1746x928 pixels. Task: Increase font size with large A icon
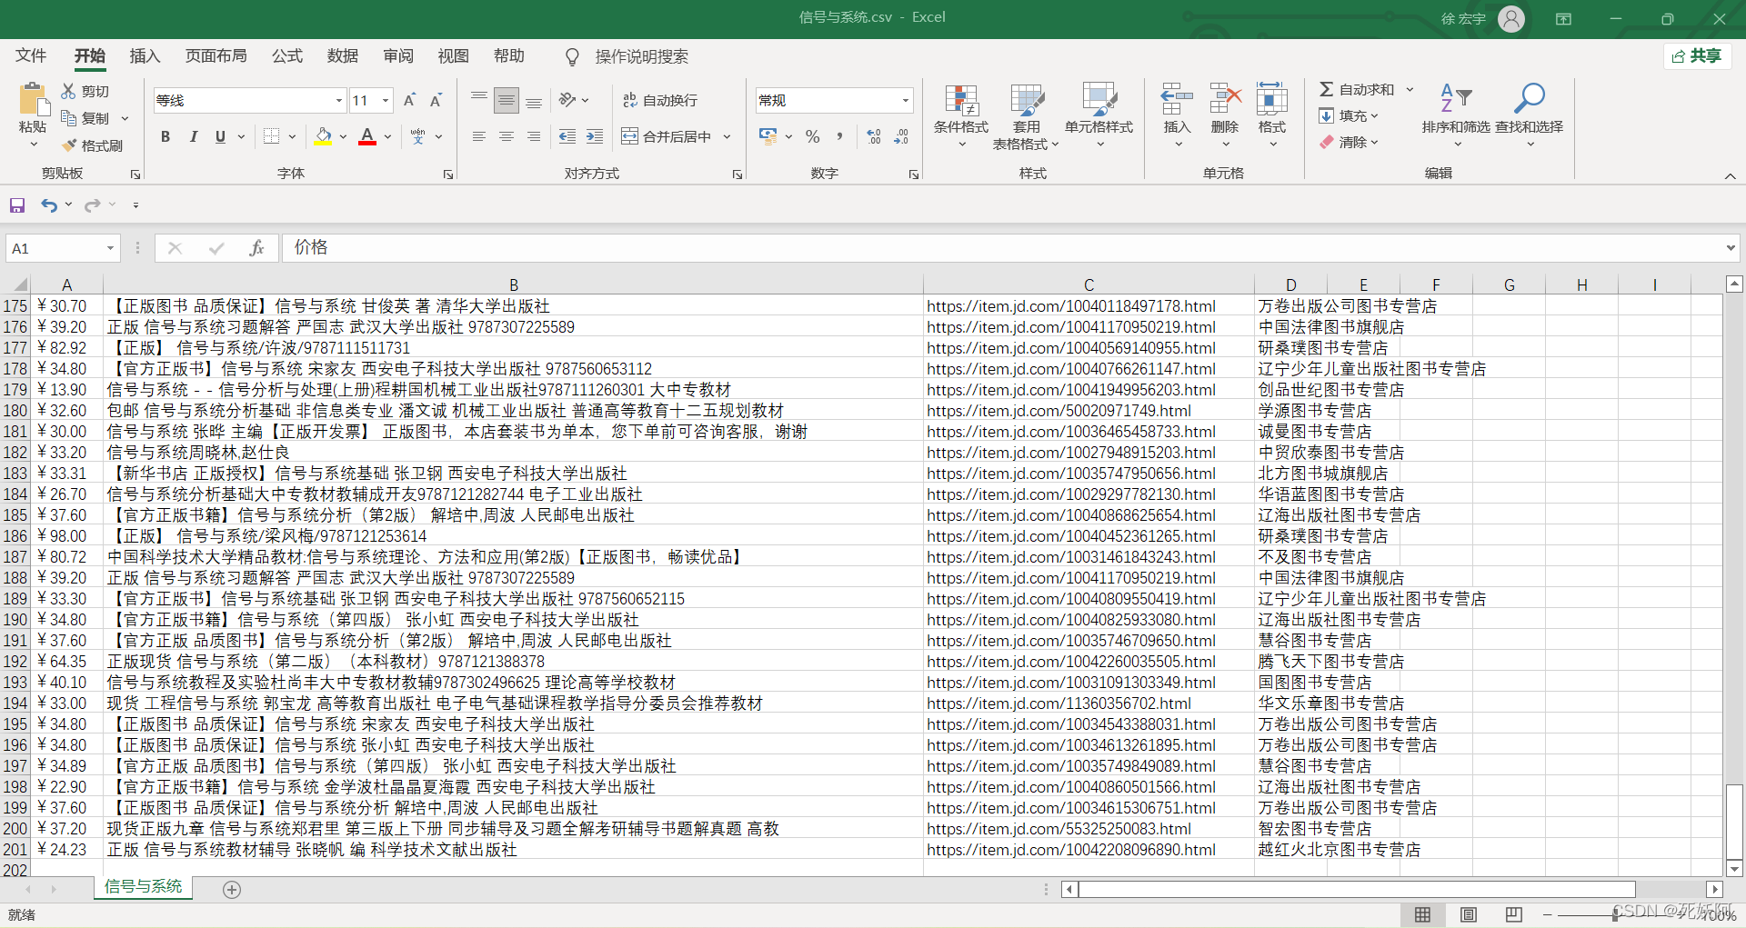[x=409, y=100]
